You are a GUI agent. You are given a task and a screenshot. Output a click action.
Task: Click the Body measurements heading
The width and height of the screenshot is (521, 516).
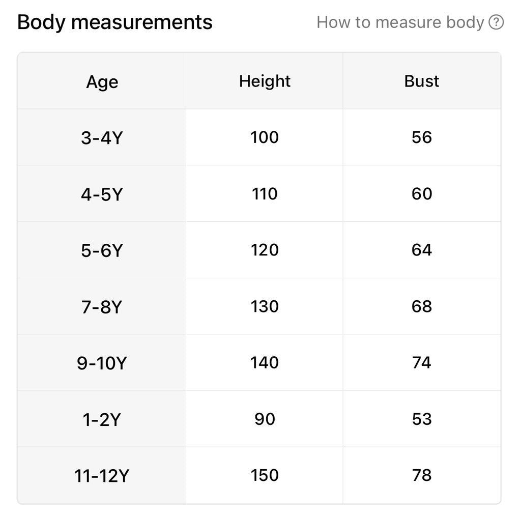(x=114, y=22)
